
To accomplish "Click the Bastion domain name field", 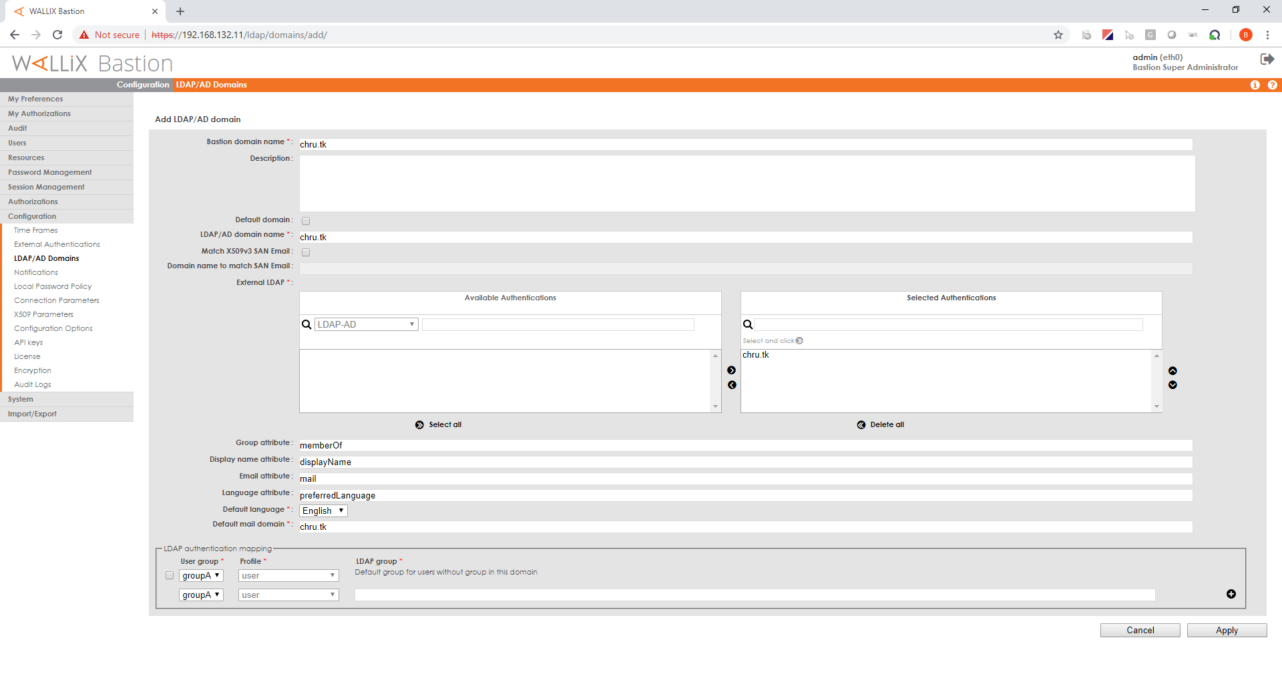I will (x=745, y=144).
